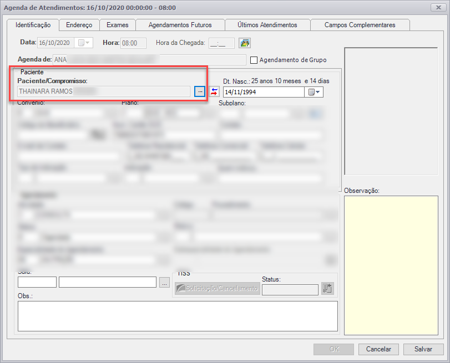This screenshot has width=450, height=363.
Task: Click the Obs. text area
Action: click(178, 316)
